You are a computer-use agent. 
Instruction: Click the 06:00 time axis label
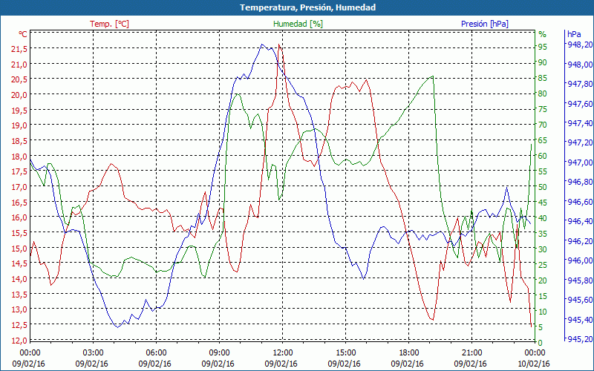point(156,353)
